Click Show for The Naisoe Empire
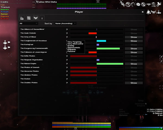Viewport: 163px width, 130px height. point(134,64)
